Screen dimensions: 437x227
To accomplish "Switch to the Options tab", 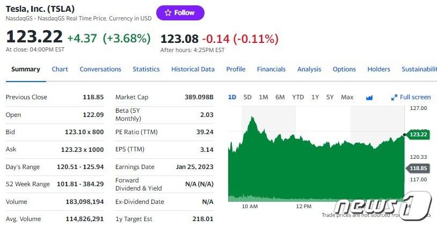I will coord(344,69).
